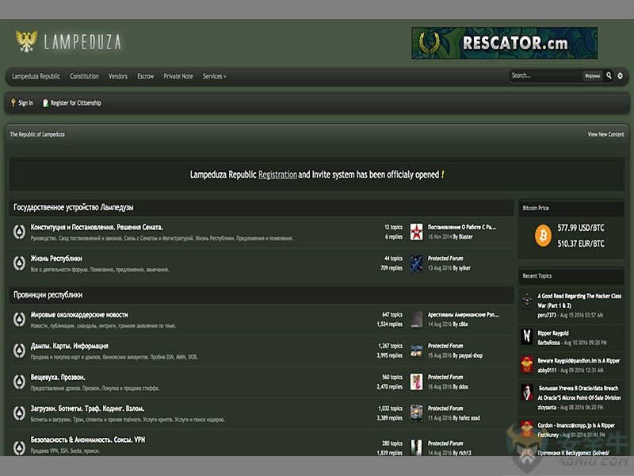Open last post Арестованы Американские
This screenshot has height=476, width=634.
click(x=464, y=314)
